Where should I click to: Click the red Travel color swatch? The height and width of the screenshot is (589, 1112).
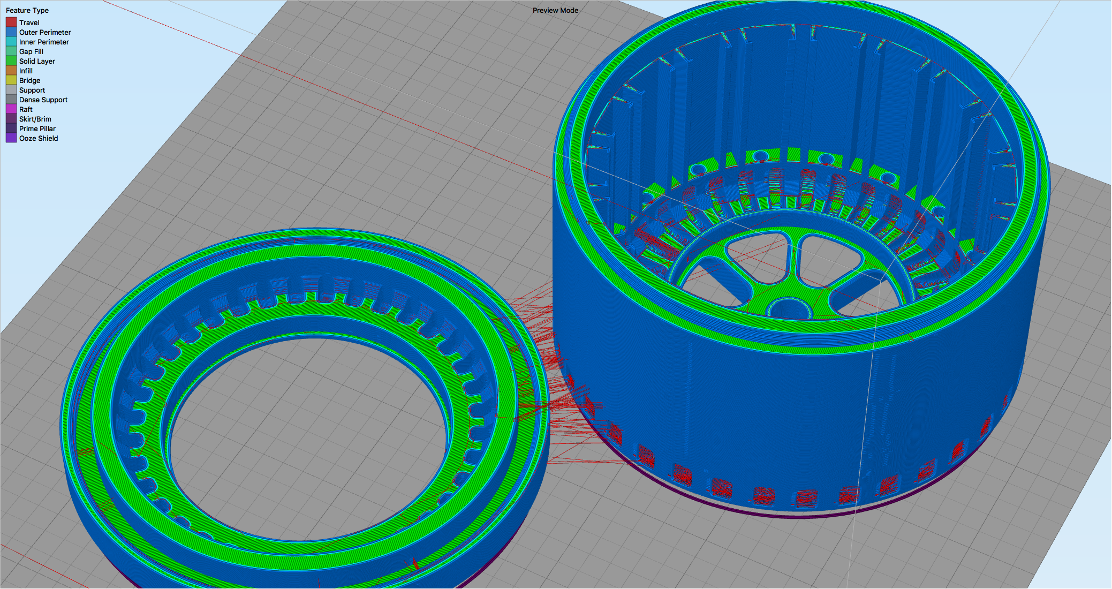11,22
